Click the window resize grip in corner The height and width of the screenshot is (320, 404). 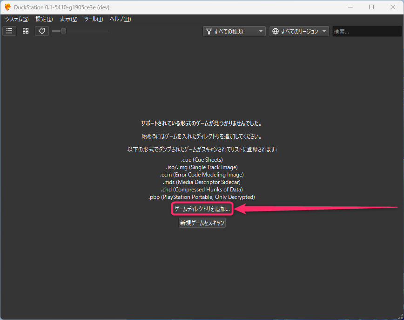[x=401, y=317]
